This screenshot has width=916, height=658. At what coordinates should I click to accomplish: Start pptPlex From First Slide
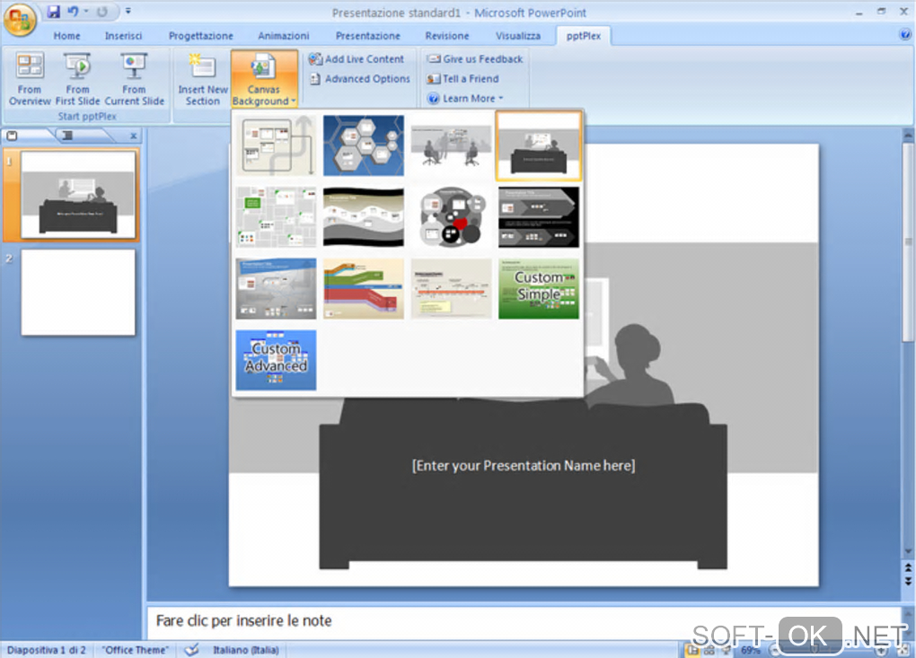click(x=77, y=79)
